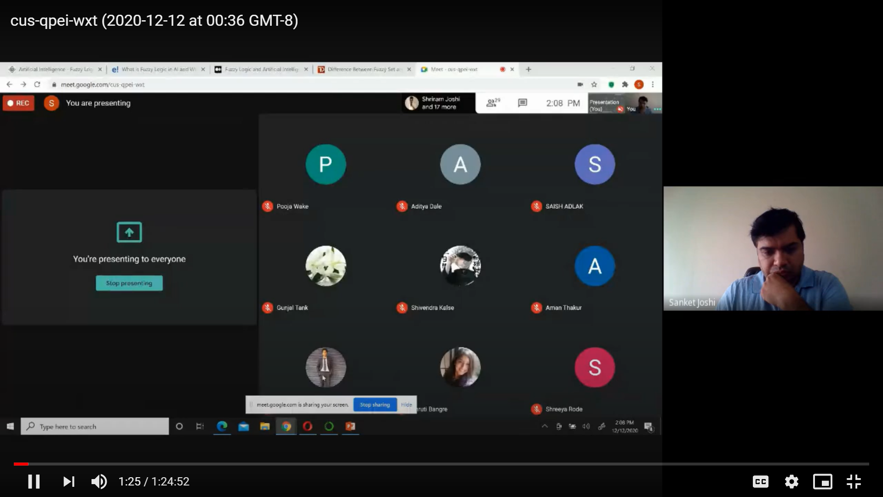883x497 pixels.
Task: Click the camera indicator in address bar
Action: click(580, 84)
